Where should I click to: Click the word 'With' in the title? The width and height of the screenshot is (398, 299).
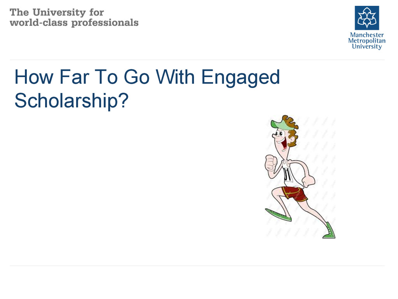[x=175, y=77]
